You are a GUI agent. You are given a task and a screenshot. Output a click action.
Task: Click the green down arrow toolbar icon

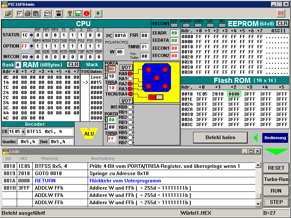click(98, 13)
